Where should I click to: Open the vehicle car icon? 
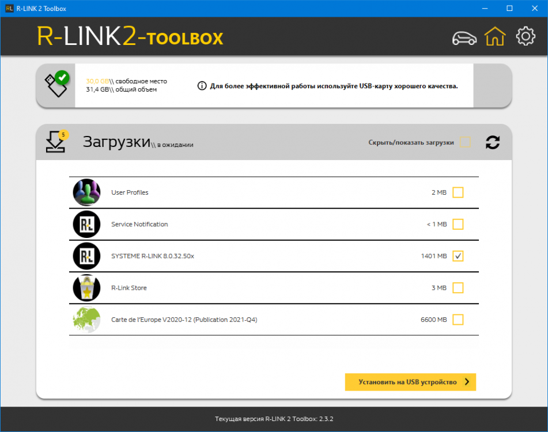[x=464, y=38]
